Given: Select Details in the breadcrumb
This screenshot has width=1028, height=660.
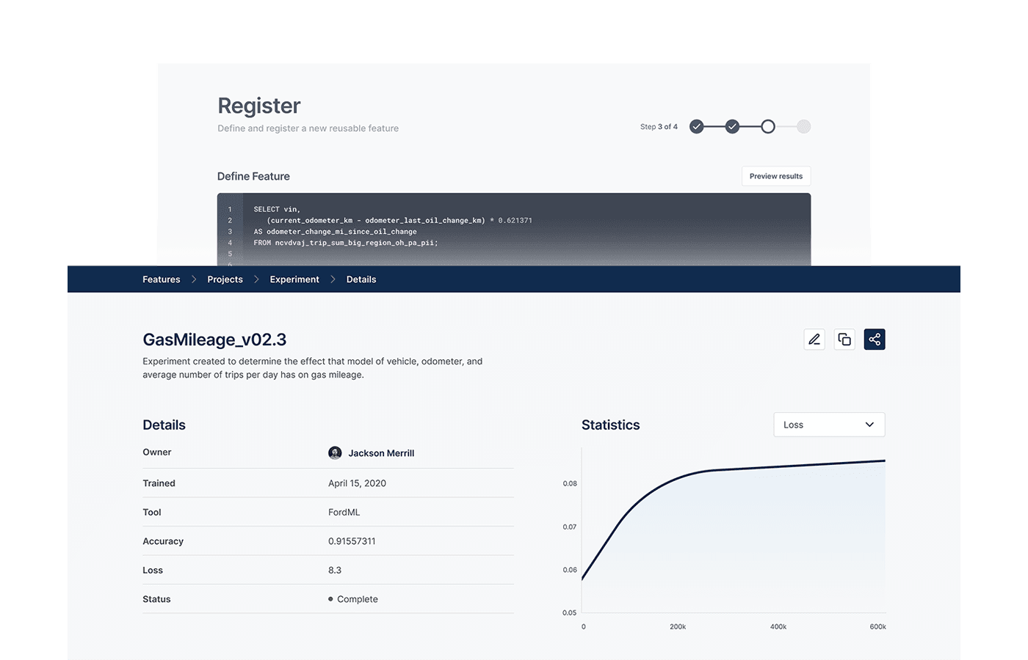Looking at the screenshot, I should pyautogui.click(x=361, y=279).
